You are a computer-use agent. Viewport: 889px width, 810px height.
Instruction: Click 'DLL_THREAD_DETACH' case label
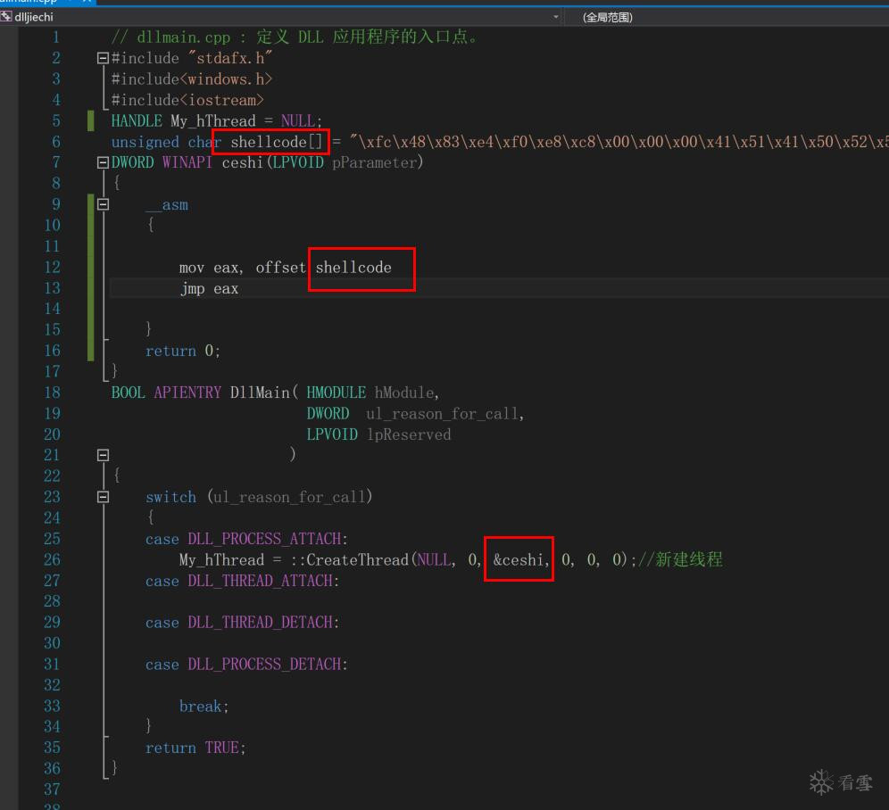coord(260,623)
